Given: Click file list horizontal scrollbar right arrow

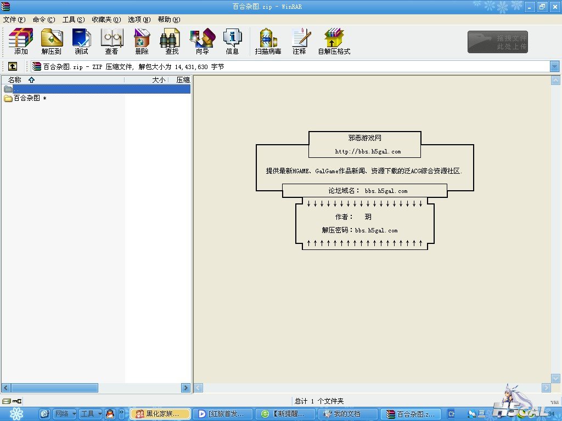Looking at the screenshot, I should pyautogui.click(x=186, y=388).
